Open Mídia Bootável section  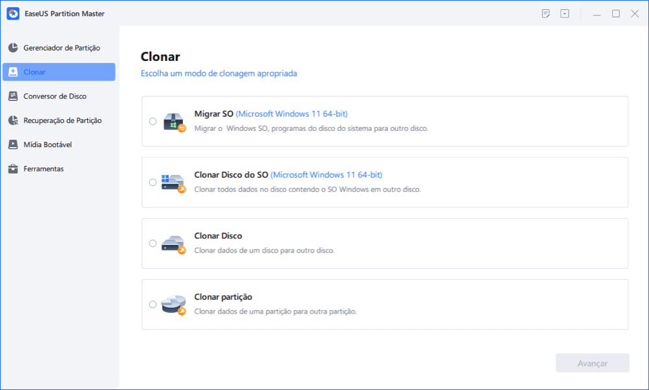[x=59, y=144]
